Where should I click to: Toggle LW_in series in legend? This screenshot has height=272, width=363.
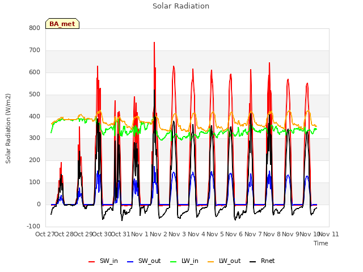[x=184, y=261]
